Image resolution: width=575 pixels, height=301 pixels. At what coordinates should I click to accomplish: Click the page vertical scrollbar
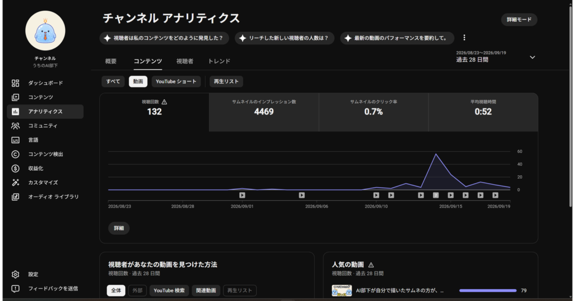tap(571, 106)
